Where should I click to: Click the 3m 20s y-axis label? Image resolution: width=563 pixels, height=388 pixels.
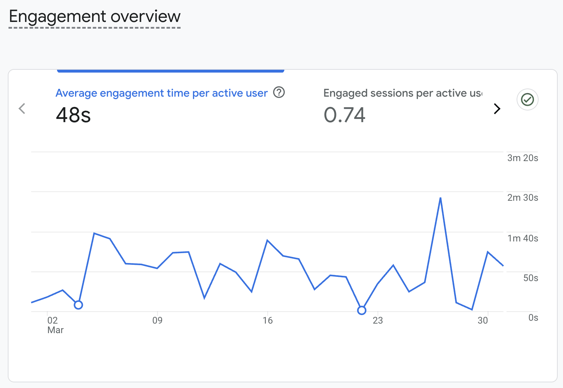522,158
